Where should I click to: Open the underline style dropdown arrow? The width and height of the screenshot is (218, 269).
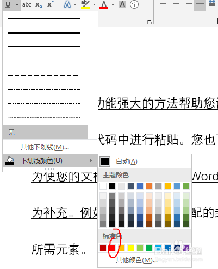point(17,4)
